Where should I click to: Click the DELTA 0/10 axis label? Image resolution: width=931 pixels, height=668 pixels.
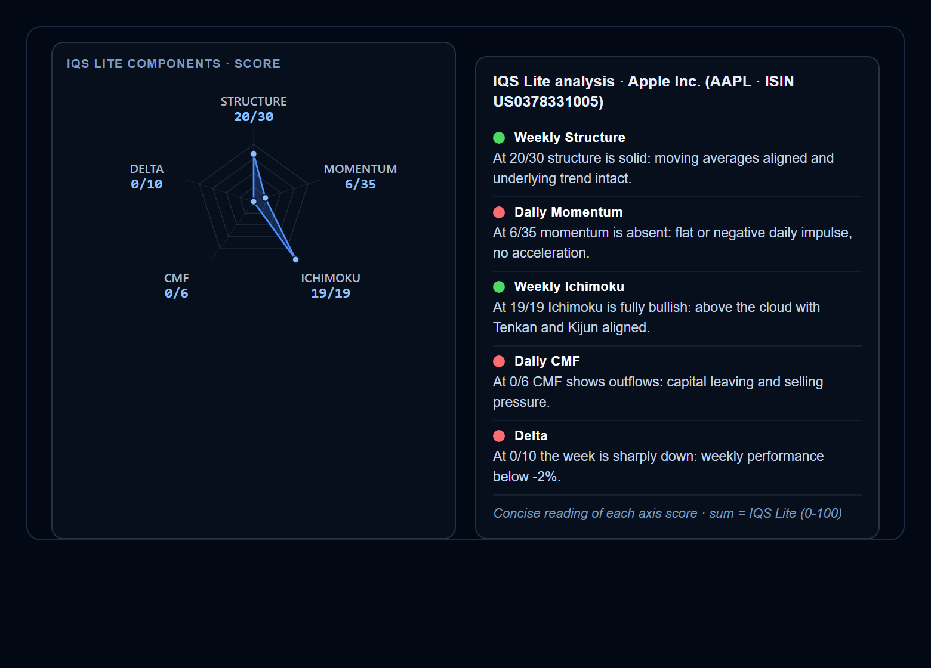tap(147, 177)
